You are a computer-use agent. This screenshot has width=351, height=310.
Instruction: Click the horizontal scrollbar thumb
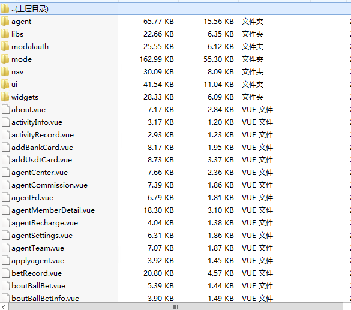pos(176,307)
